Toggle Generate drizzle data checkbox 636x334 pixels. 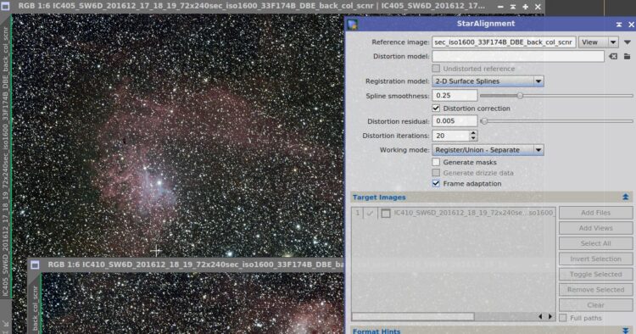pyautogui.click(x=436, y=173)
